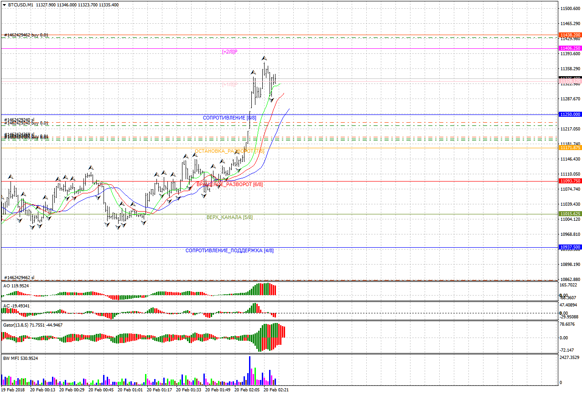Select the blue 11250.000 price tag
Screen dimensions: 582x395
570,114
